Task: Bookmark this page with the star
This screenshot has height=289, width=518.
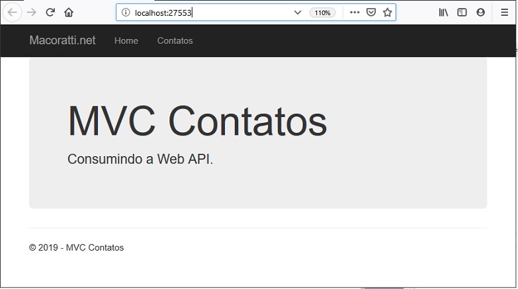Action: (x=387, y=13)
